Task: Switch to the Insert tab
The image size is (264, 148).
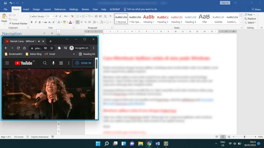Action: [26, 9]
